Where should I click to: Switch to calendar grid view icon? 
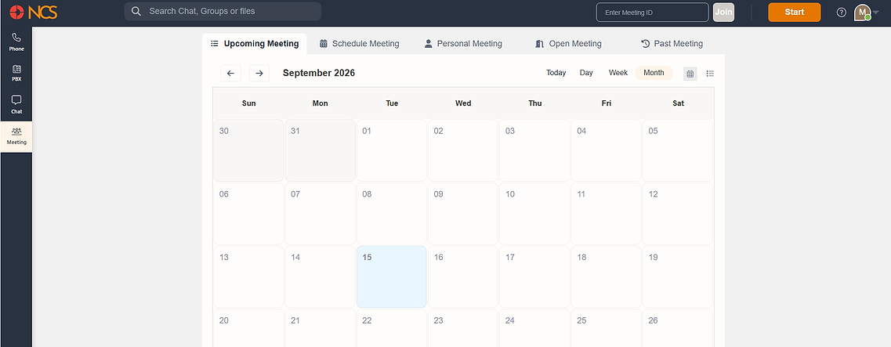[690, 74]
